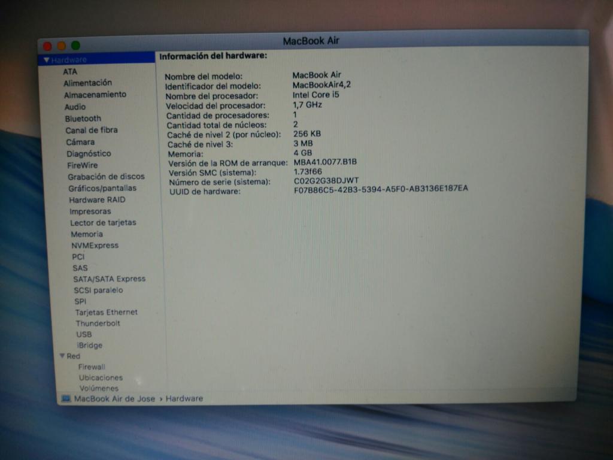Select Audio in the sidebar

75,107
